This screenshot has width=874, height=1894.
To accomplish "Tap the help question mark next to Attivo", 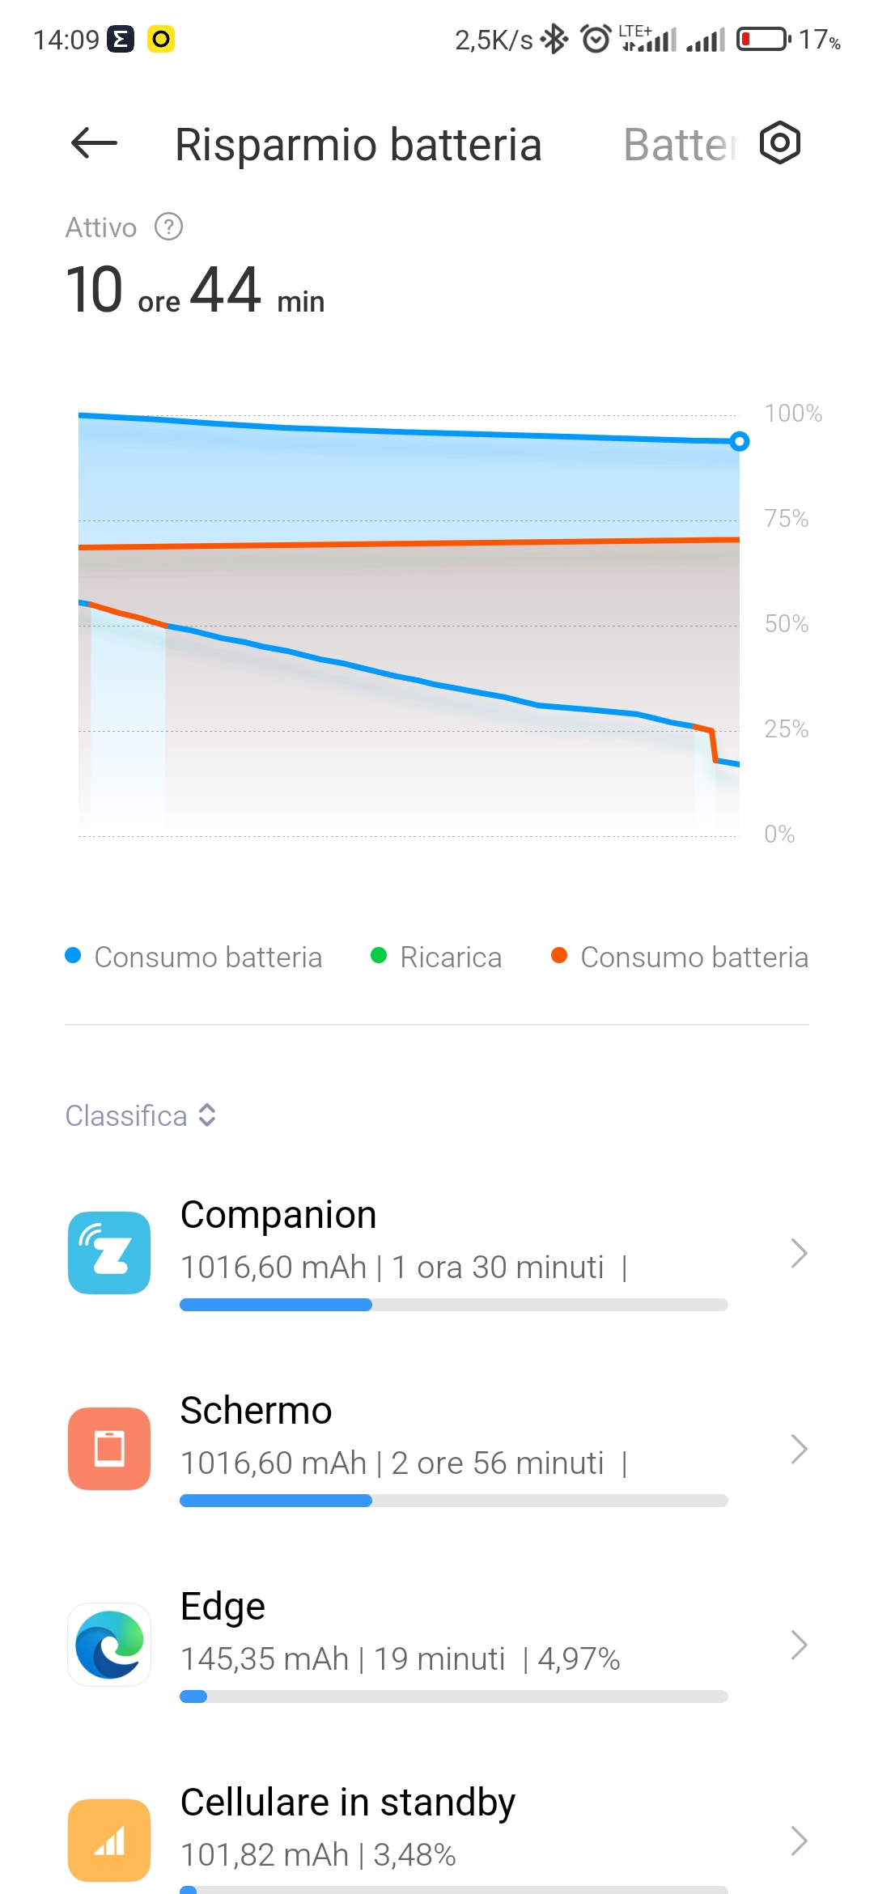I will tap(168, 227).
